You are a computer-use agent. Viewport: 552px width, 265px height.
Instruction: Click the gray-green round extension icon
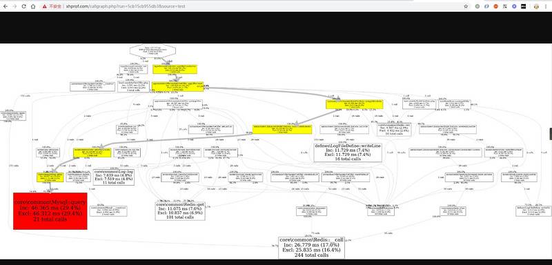tap(477, 6)
